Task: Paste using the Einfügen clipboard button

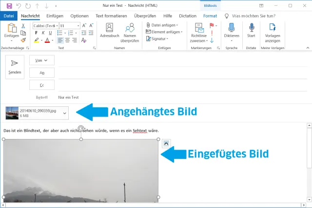Action: (12, 33)
